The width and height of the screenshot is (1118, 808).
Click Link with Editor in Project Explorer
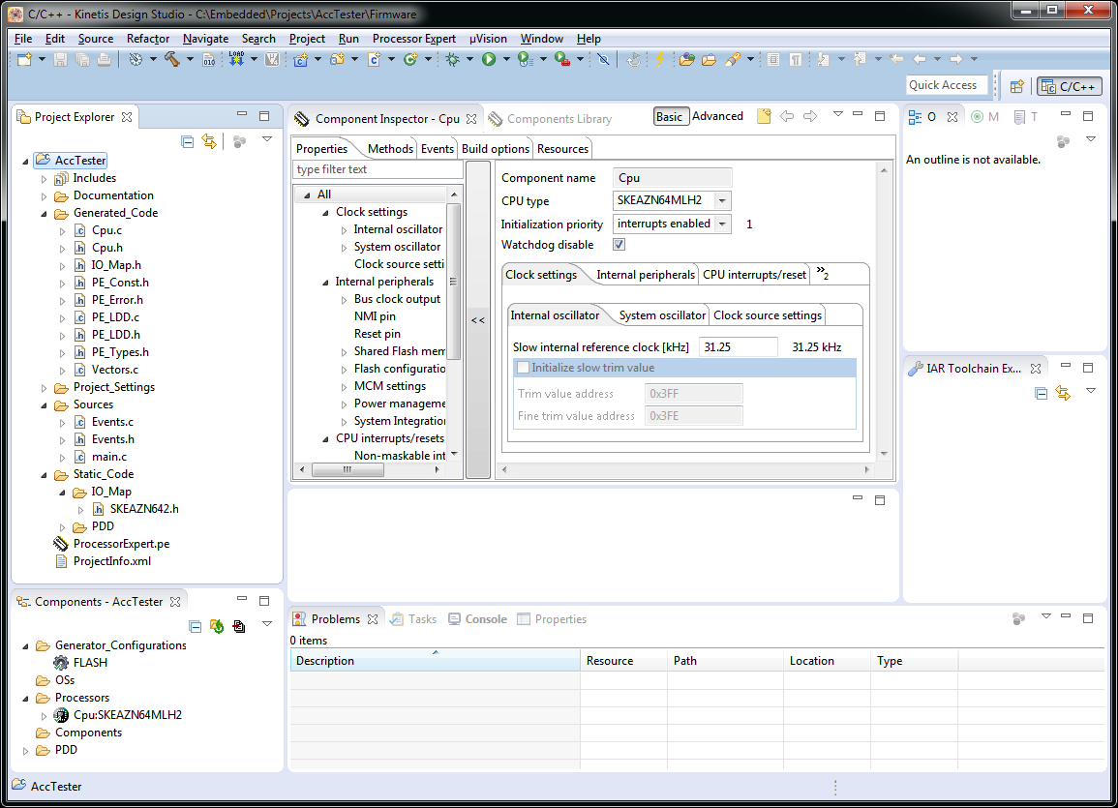click(x=208, y=142)
